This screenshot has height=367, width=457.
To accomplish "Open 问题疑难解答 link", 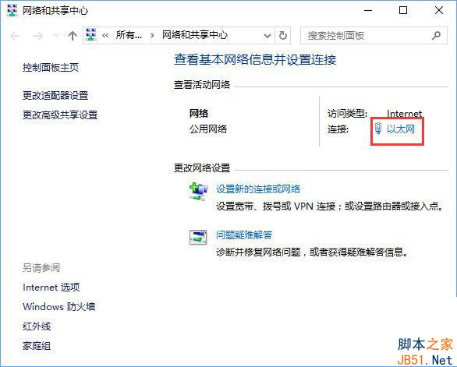I will click(244, 235).
